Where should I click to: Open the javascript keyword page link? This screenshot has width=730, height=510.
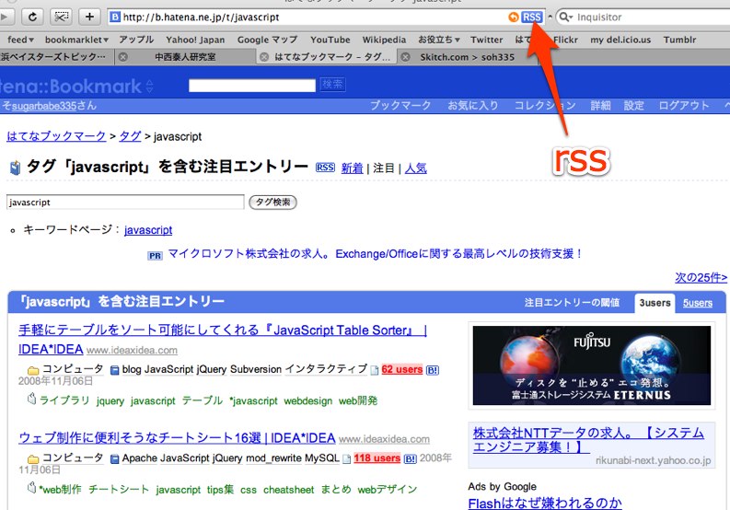pyautogui.click(x=148, y=230)
